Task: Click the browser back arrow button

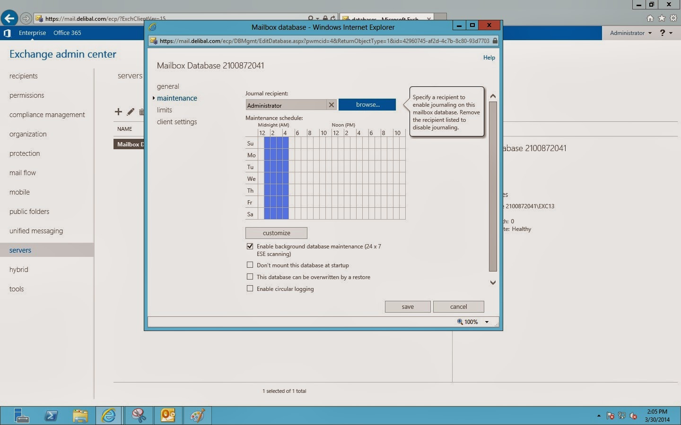Action: (x=9, y=18)
